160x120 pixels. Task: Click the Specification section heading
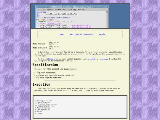pyautogui.click(x=45, y=65)
